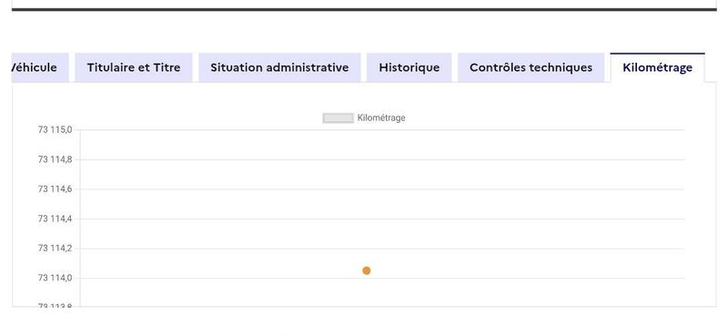728x336 pixels.
Task: Go to Contrôles techniques tab
Action: click(531, 67)
